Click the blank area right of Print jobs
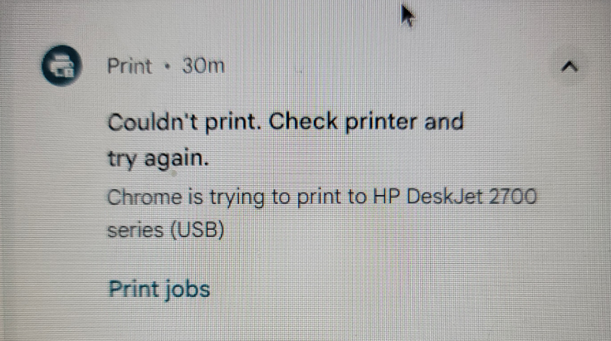The image size is (611, 341). 389,290
